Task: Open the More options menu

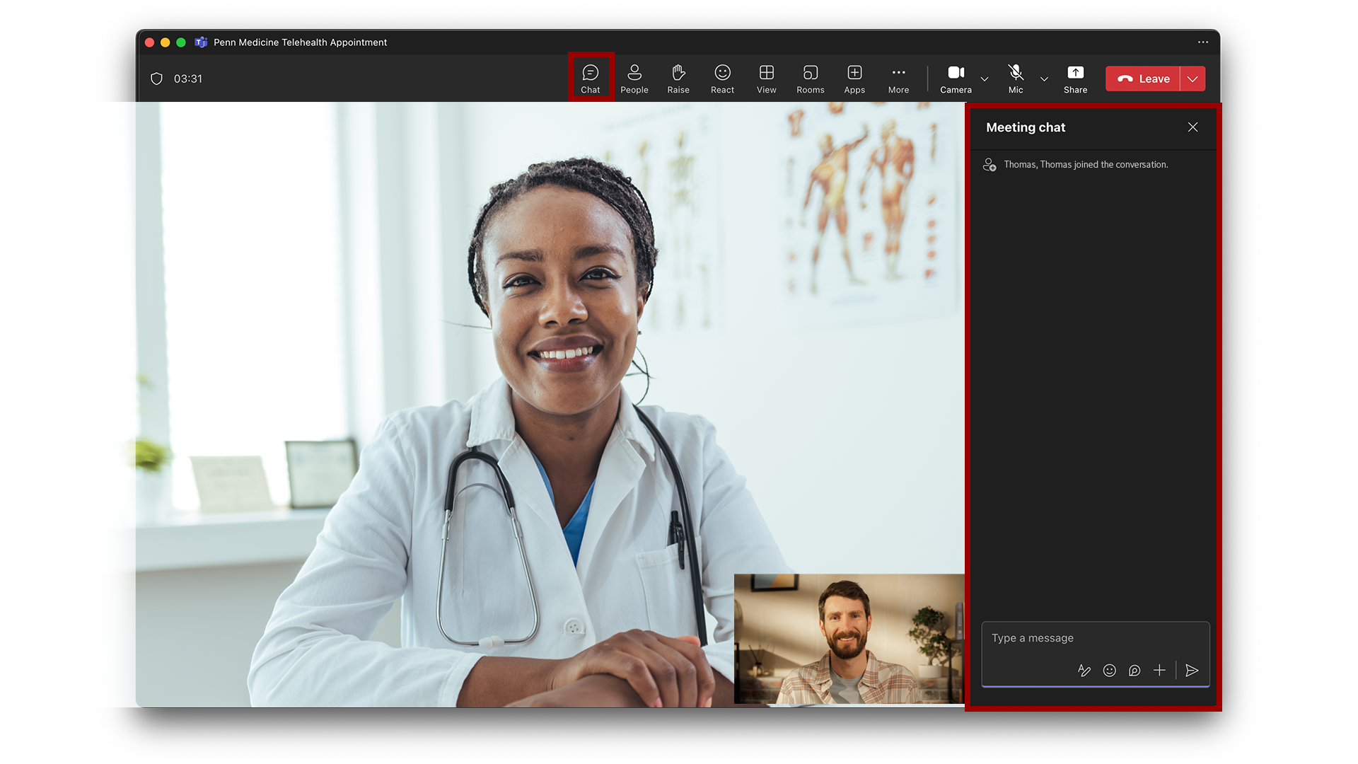Action: [898, 78]
